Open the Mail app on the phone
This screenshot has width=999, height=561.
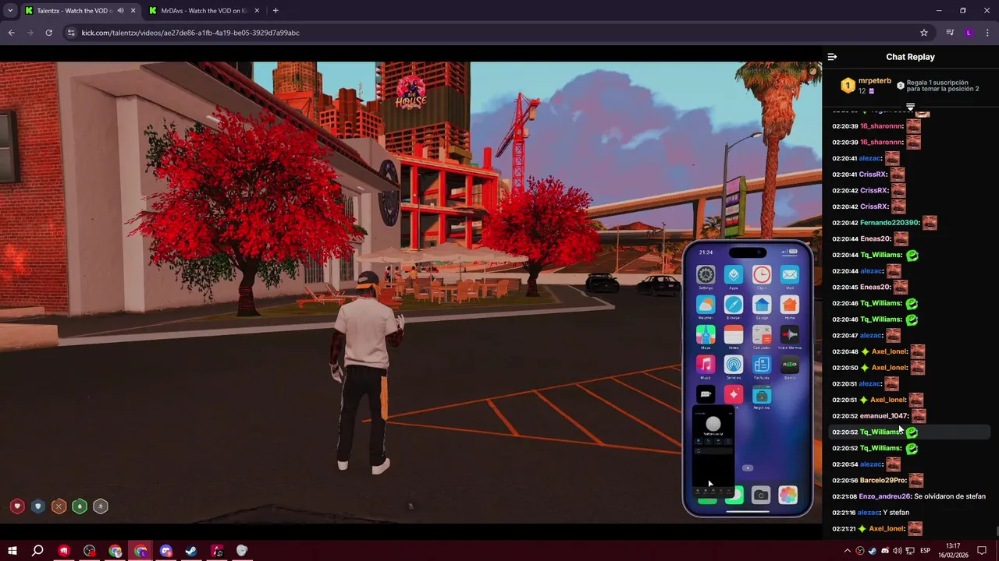[790, 275]
